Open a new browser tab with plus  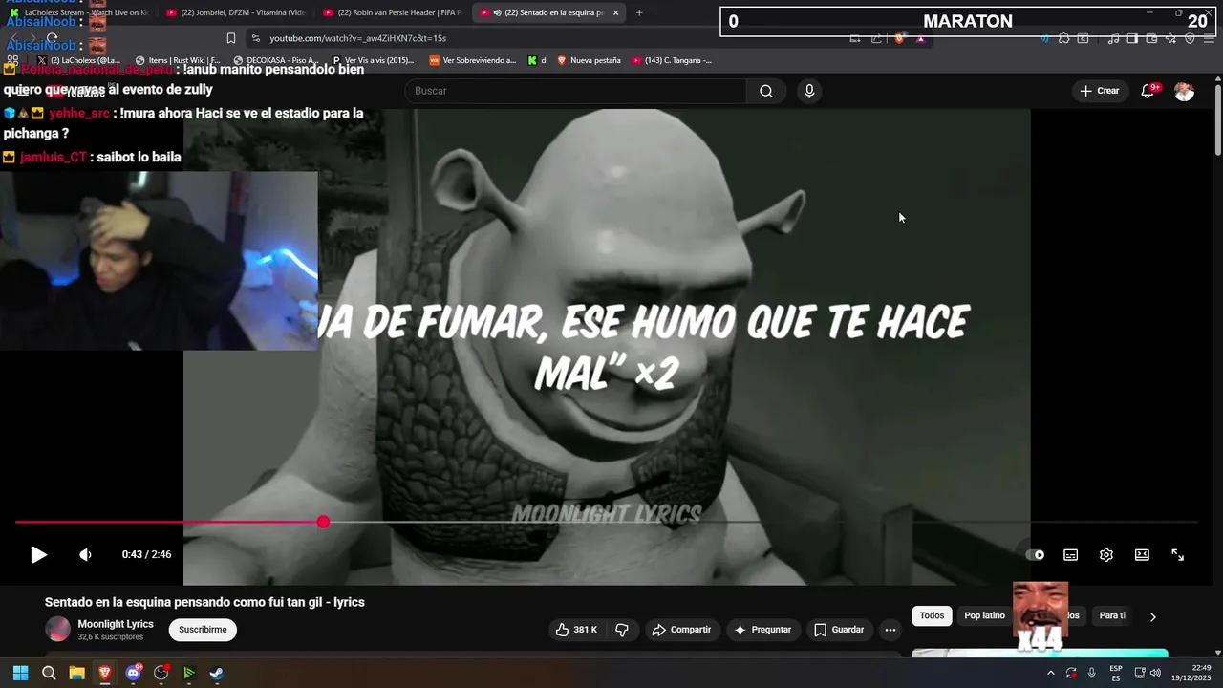639,12
